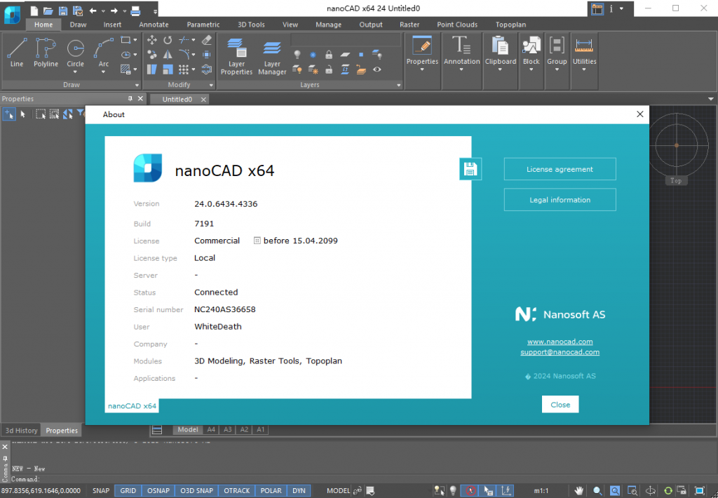Screen dimensions: 718x498
Task: Click the layer selection field in Layers panel
Action: point(346,40)
